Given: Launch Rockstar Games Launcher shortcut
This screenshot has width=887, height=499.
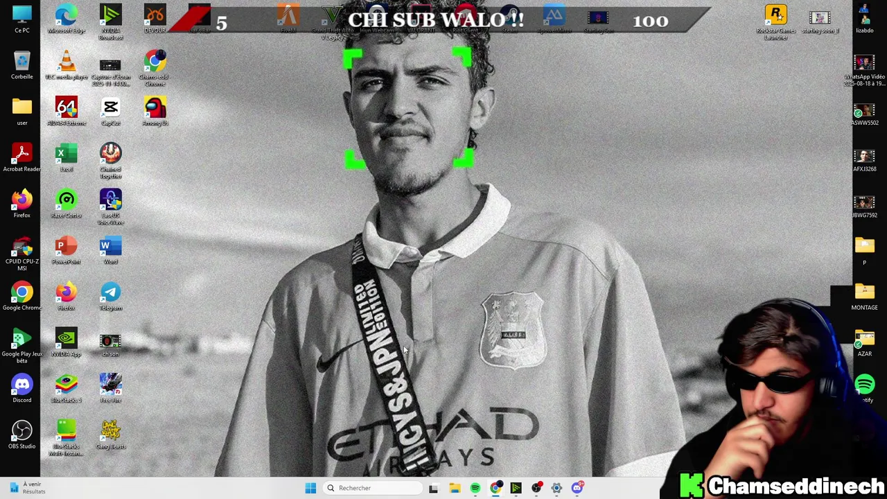Looking at the screenshot, I should pyautogui.click(x=775, y=22).
